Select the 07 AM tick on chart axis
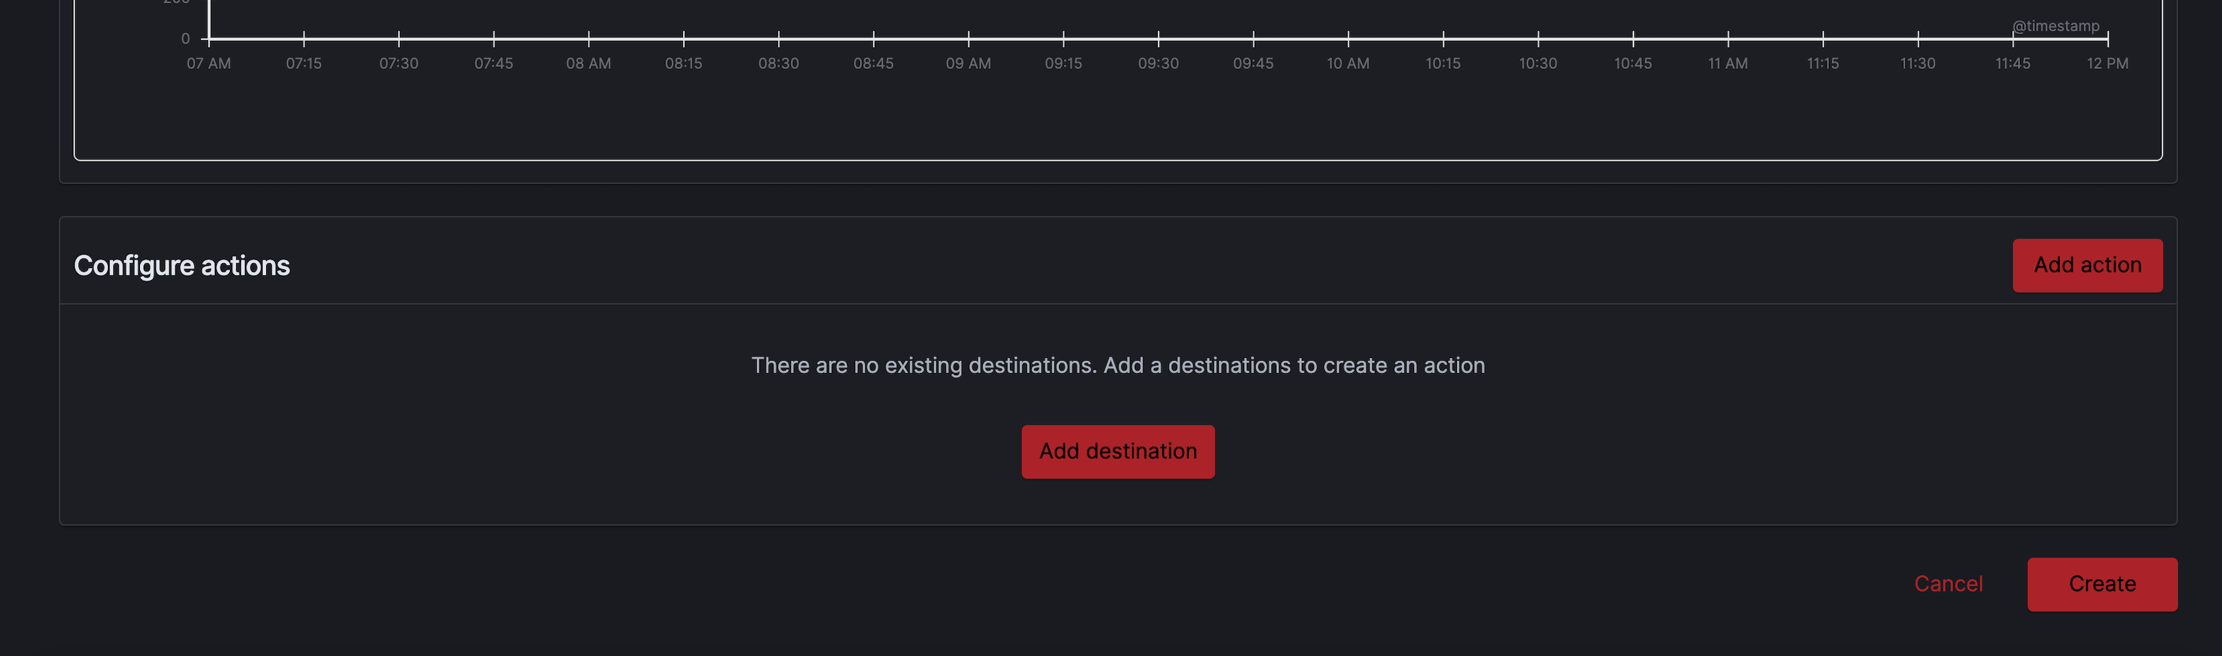Viewport: 2222px width, 656px height. tap(209, 63)
